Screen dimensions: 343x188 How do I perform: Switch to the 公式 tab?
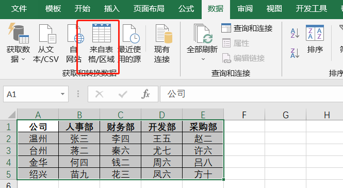point(186,9)
